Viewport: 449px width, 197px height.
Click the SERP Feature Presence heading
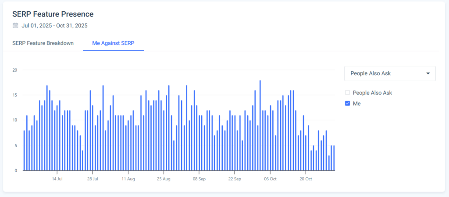(53, 14)
